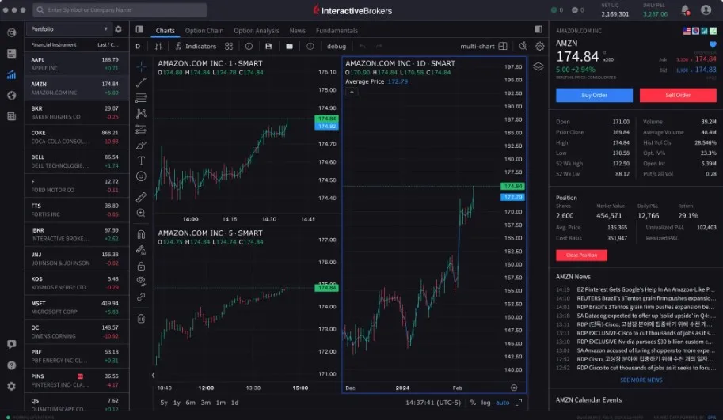
Task: Toggle hide all drawings eye icon
Action: (141, 280)
